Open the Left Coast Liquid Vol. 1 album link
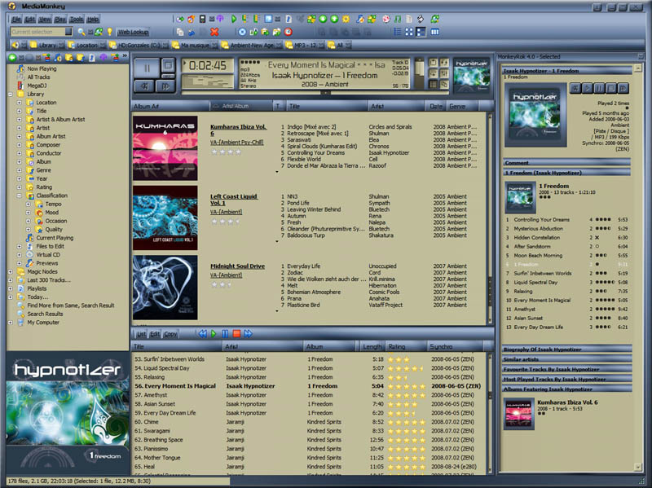This screenshot has width=652, height=488. pos(234,200)
